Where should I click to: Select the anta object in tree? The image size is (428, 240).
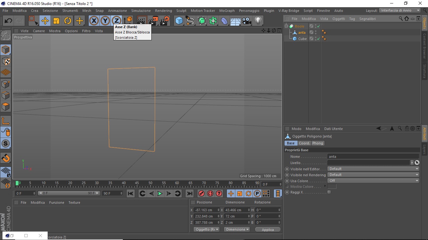click(x=302, y=32)
